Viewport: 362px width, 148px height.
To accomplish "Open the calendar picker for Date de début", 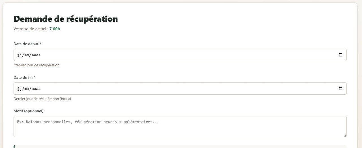I will point(341,55).
